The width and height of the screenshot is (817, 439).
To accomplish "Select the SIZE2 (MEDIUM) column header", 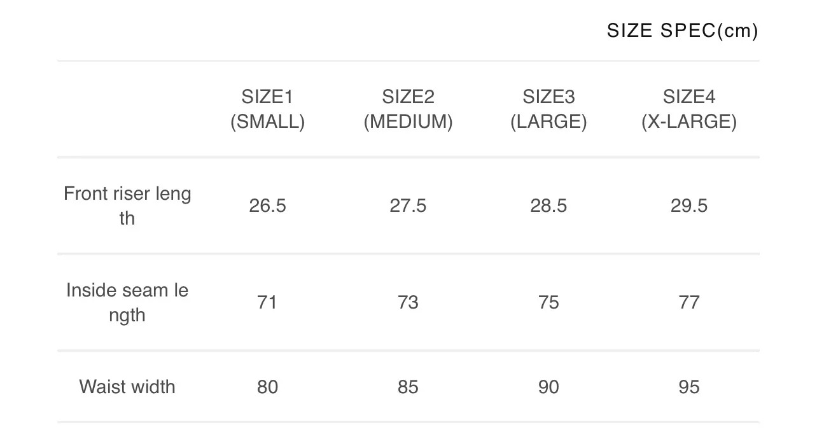I will 408,109.
